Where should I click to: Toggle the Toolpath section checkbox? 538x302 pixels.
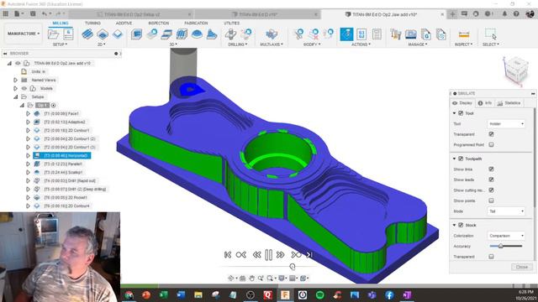pyautogui.click(x=461, y=159)
